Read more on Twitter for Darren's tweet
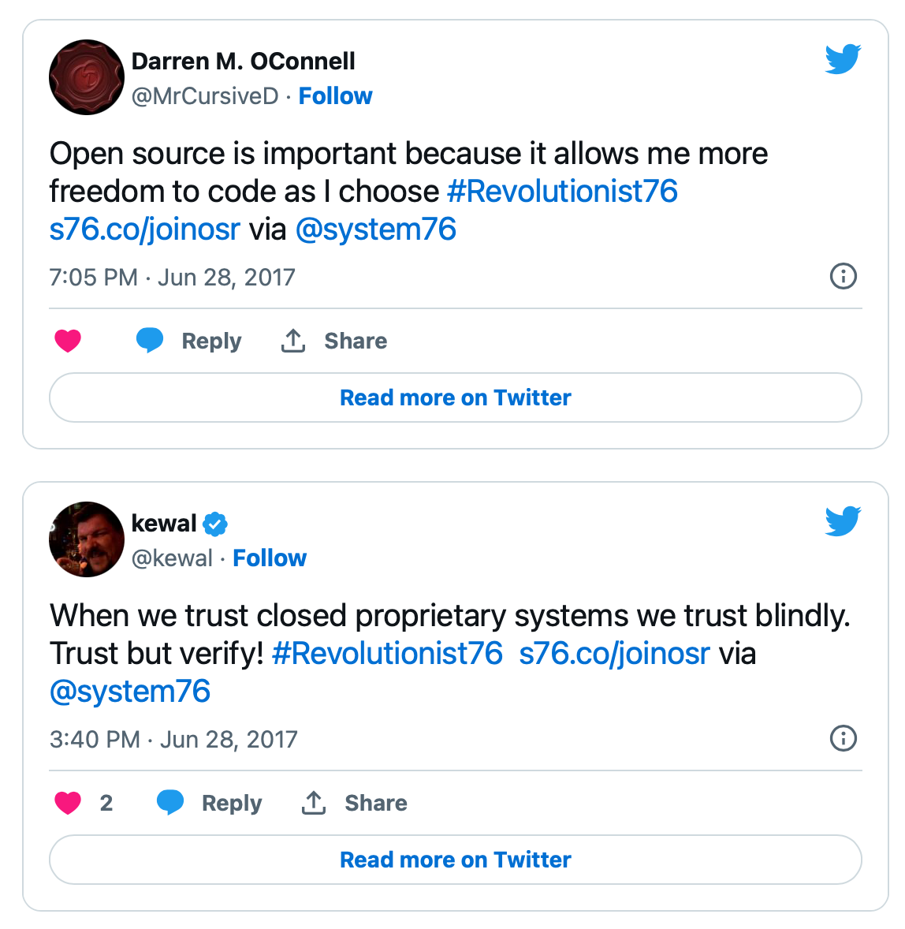This screenshot has height=929, width=905. [x=456, y=397]
